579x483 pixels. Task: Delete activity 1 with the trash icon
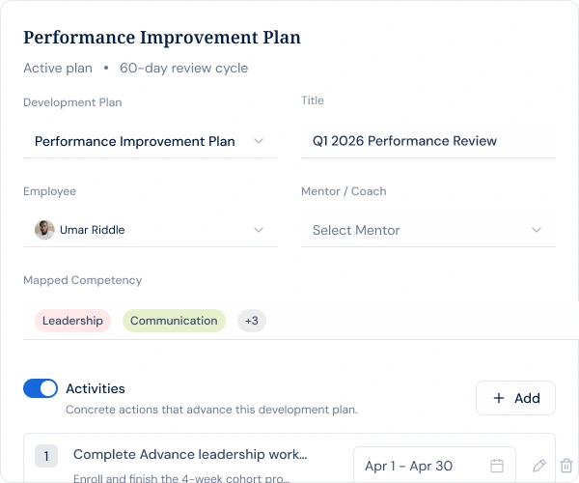coord(566,466)
